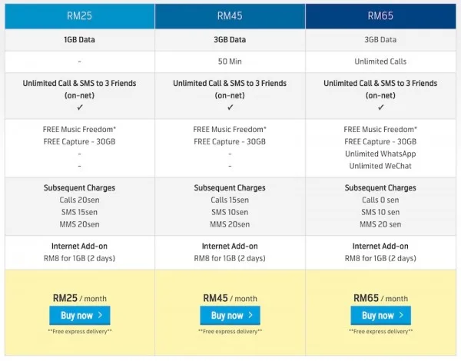The image size is (461, 361).
Task: Click Internet Add-on heading in RM25 column
Action: pyautogui.click(x=79, y=246)
